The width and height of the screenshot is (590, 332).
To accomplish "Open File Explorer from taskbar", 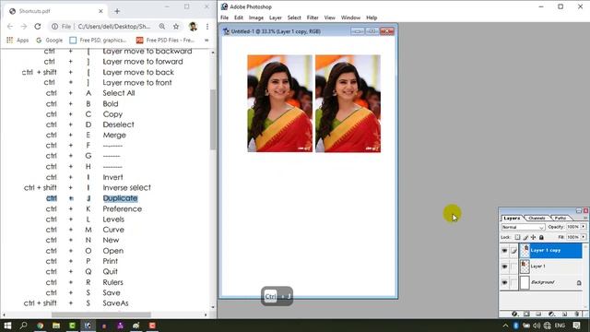I will (56, 326).
